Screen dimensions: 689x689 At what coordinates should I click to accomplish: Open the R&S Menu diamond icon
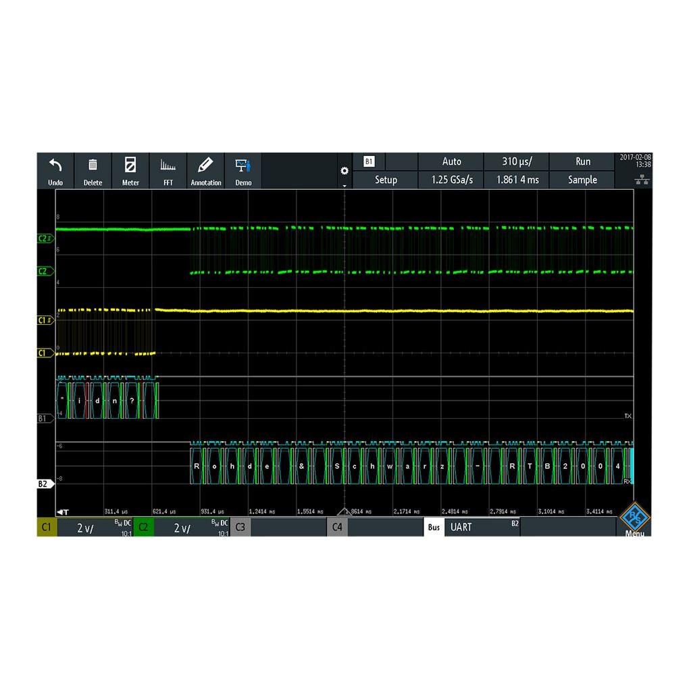pos(634,517)
